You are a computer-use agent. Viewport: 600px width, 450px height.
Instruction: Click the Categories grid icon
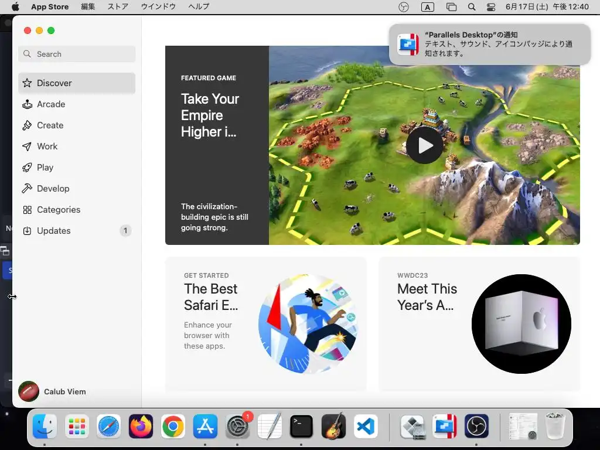(x=27, y=210)
